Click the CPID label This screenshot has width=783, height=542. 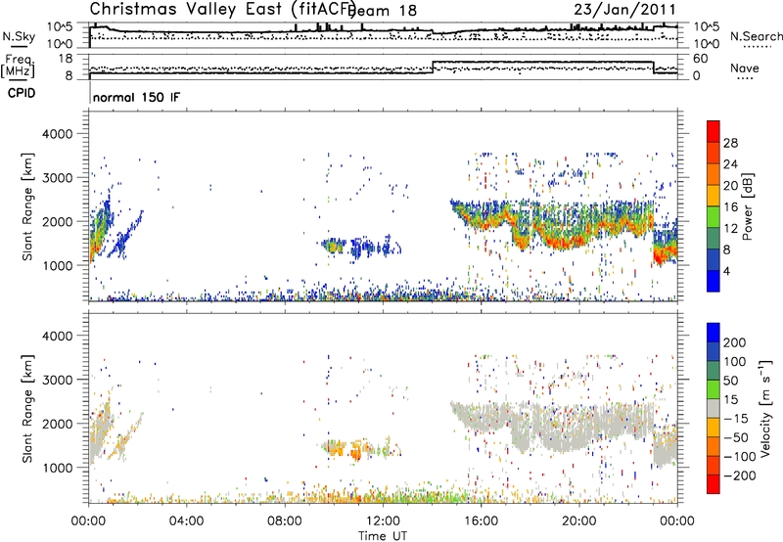pyautogui.click(x=22, y=93)
